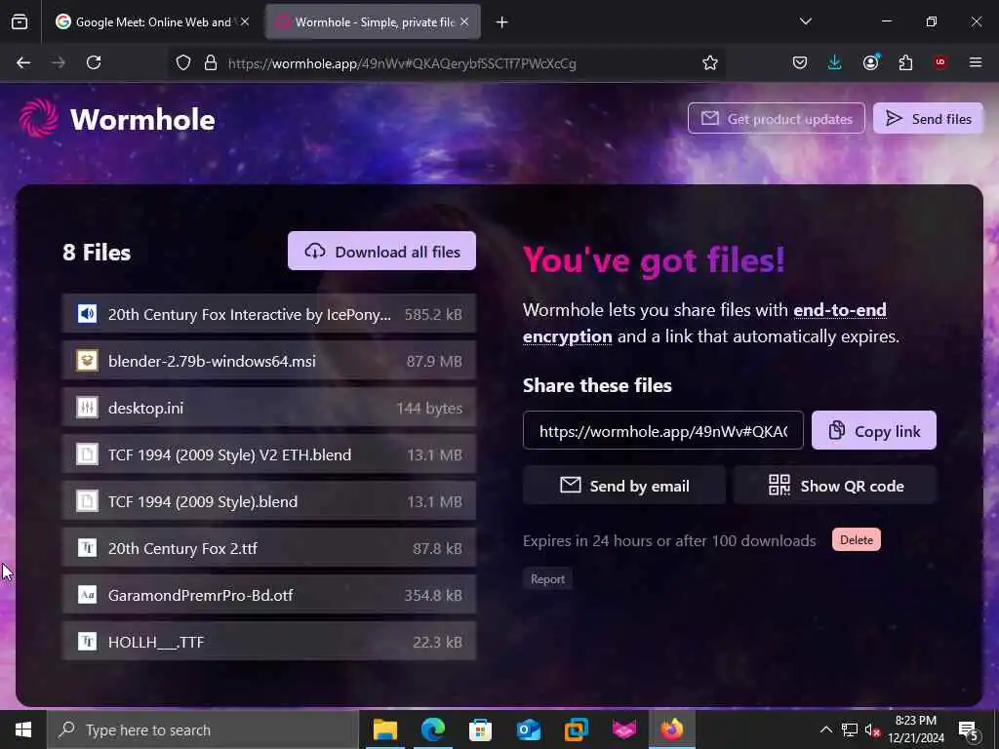Select the 20th Century Fox Interactive file name

249,314
